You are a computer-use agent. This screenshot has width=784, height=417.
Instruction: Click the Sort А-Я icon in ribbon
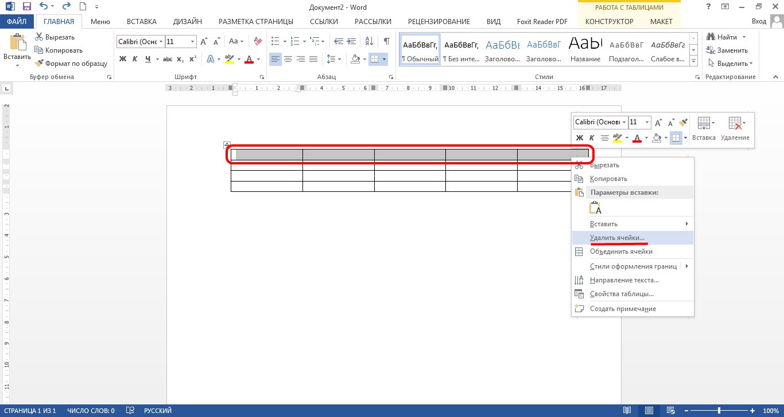pyautogui.click(x=370, y=42)
